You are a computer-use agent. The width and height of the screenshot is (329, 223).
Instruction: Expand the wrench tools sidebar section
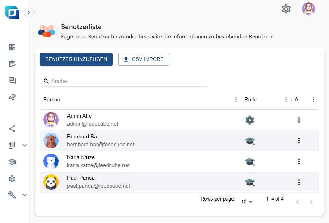[25, 195]
